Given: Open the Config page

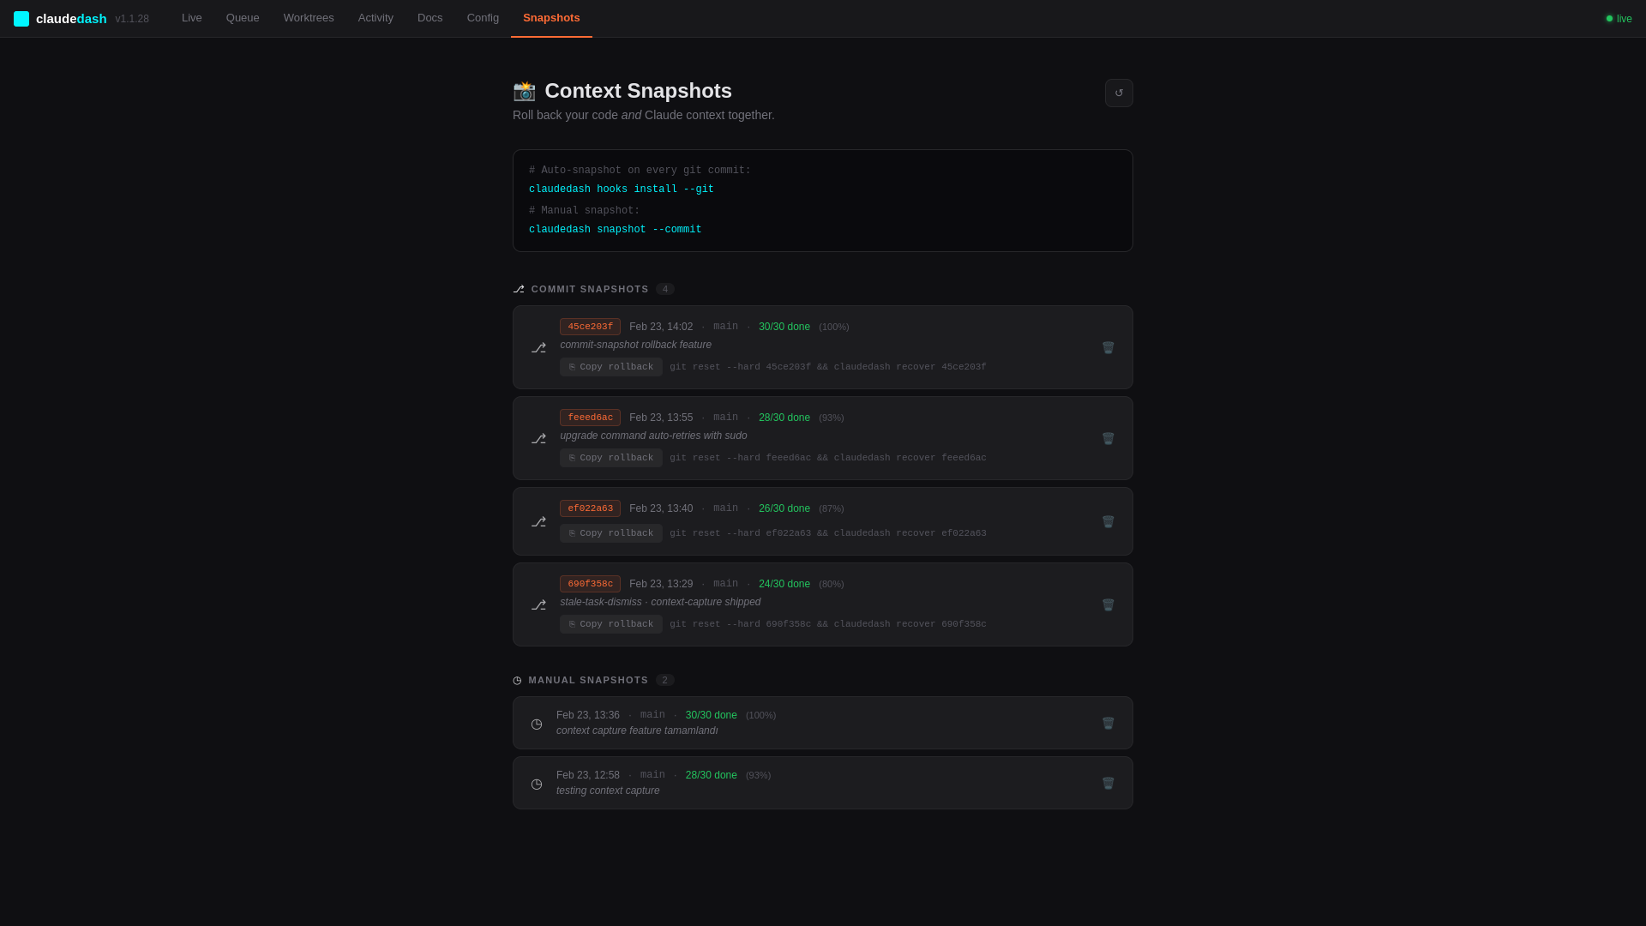Looking at the screenshot, I should 483,18.
